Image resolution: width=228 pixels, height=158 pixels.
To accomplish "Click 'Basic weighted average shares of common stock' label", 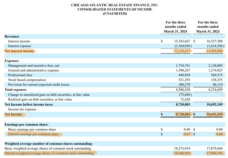I will pyautogui.click(x=48, y=148).
